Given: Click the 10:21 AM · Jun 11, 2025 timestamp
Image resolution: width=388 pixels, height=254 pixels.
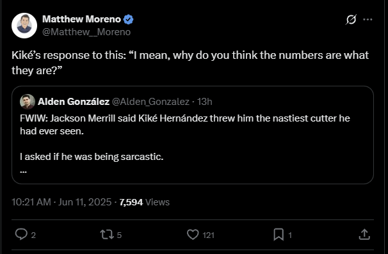Looking at the screenshot, I should click(x=61, y=202).
